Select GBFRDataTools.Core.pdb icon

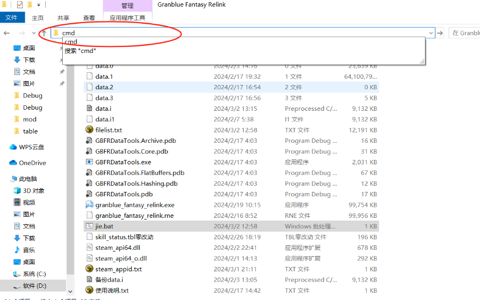(x=89, y=151)
